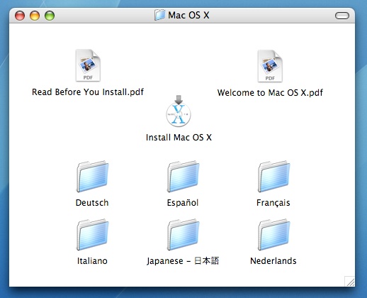Select the 'Nederlands' folder name

coord(273,261)
